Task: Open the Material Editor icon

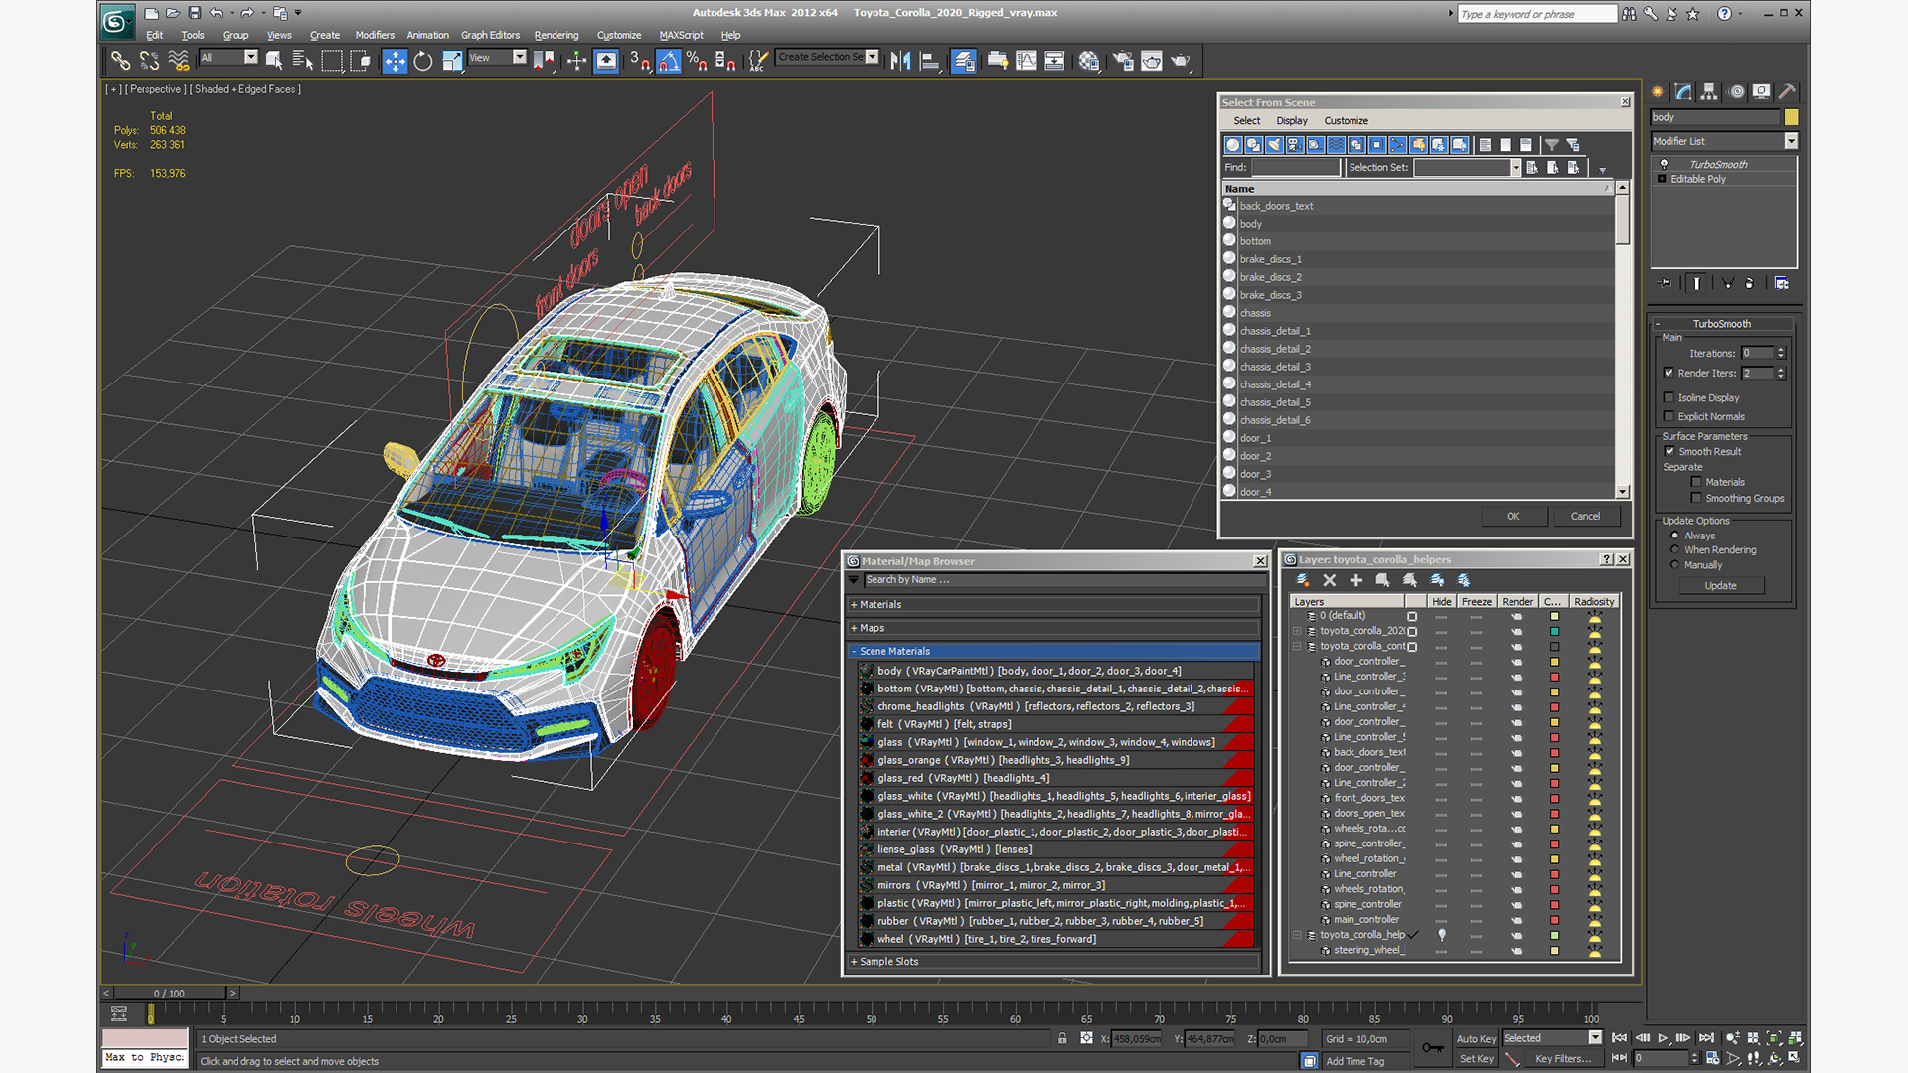Action: coord(1088,61)
